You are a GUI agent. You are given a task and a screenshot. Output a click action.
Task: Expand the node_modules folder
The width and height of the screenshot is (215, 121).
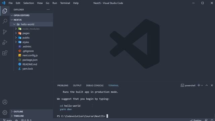[x=31, y=29]
